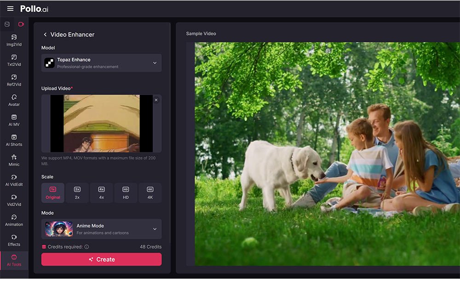Open Img2Vid tool in sidebar

pyautogui.click(x=14, y=40)
